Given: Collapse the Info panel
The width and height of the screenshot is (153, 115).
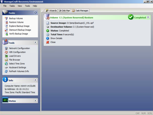Looking at the screenshot, I should point(35,80).
